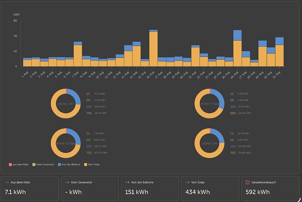Viewport: 302px width, 202px height.
Task: Click the '40' y-axis value
Action: [15, 36]
